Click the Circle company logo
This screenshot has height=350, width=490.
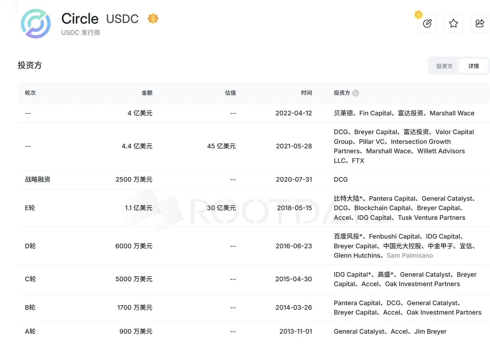[x=36, y=24]
